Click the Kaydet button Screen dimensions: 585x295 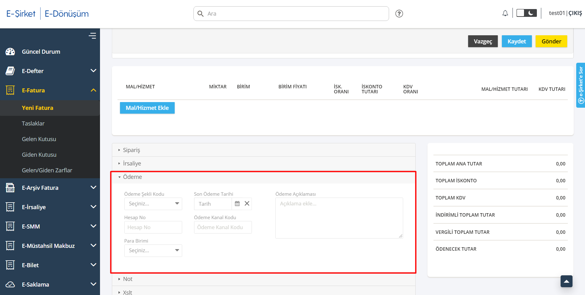tap(517, 41)
